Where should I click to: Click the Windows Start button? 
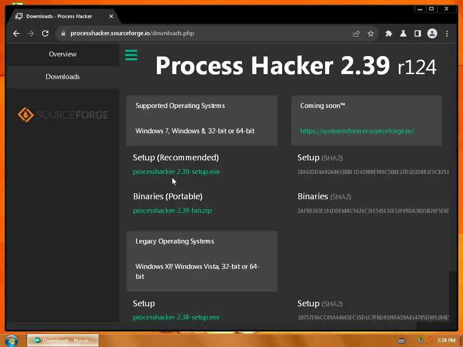coord(11,341)
